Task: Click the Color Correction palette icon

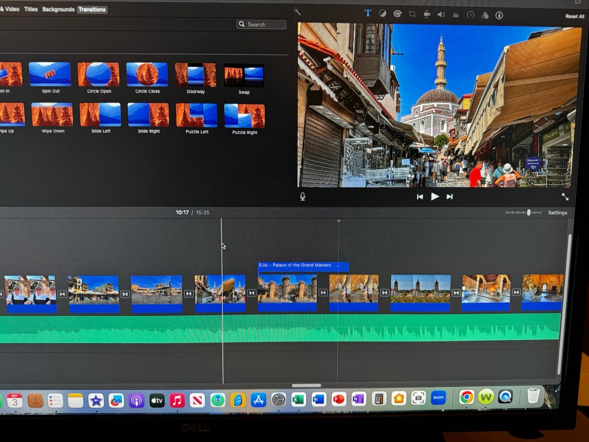Action: (x=397, y=14)
